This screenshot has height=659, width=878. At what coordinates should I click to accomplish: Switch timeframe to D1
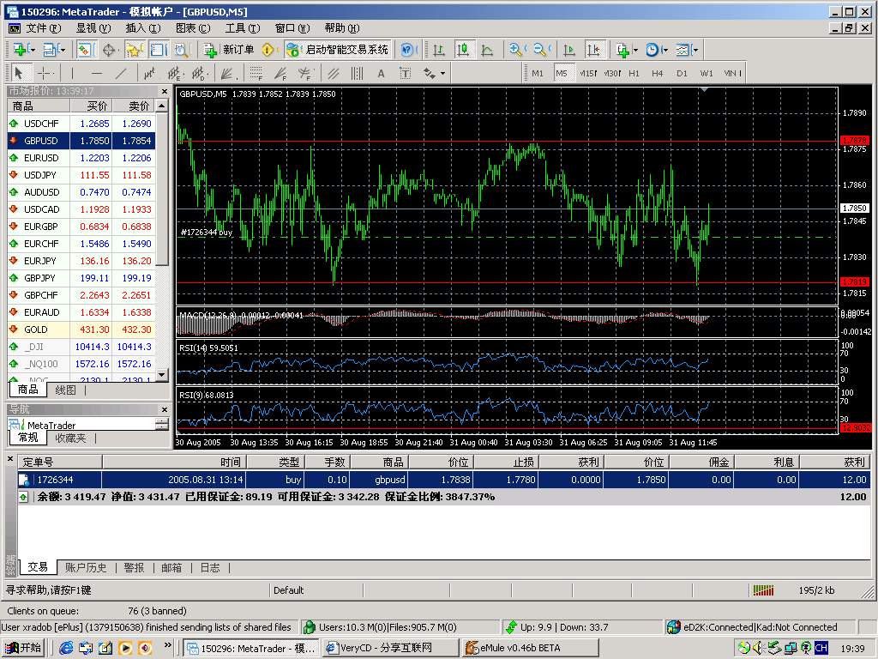[x=682, y=74]
